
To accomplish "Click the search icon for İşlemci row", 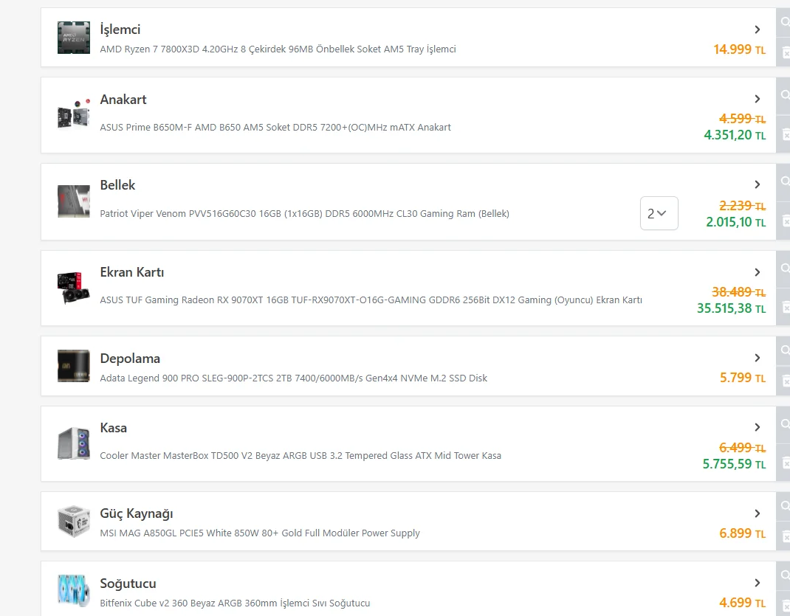I will pos(785,22).
